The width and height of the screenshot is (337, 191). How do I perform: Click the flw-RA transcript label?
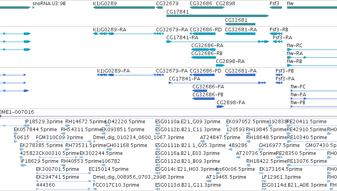295,53
